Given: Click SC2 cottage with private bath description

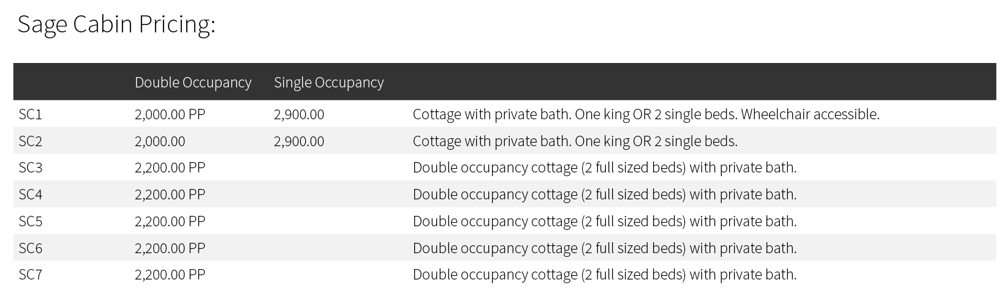Looking at the screenshot, I should point(575,141).
